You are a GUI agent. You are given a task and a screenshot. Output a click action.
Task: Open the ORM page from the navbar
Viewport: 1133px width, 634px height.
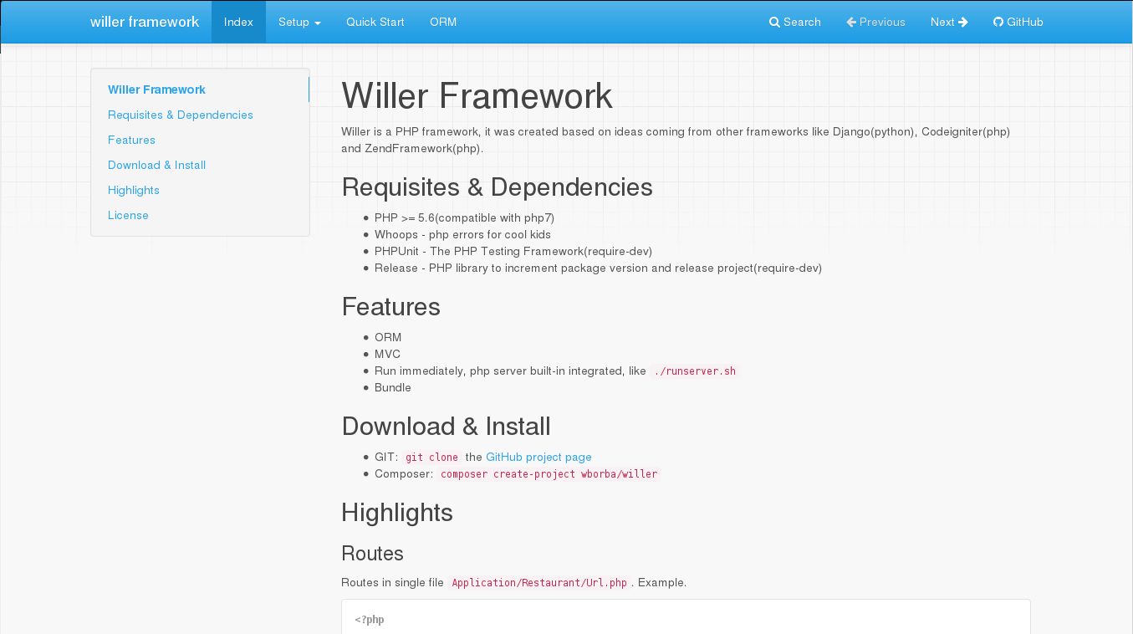443,23
